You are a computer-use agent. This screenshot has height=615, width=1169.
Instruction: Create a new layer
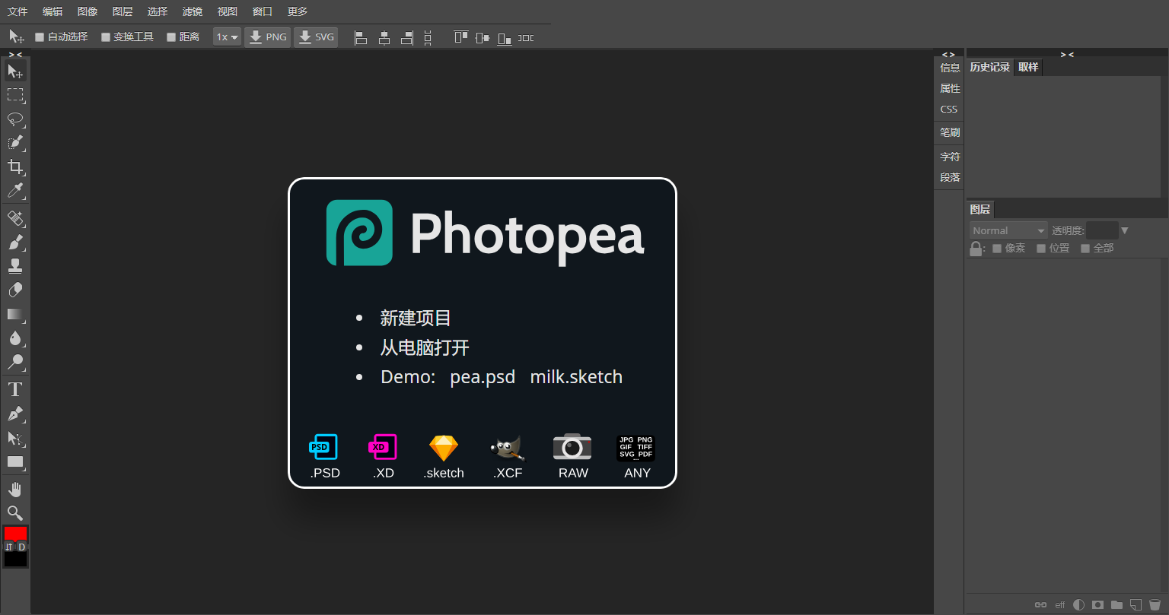(1136, 605)
